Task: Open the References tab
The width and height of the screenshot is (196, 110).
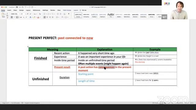Action: [36, 10]
